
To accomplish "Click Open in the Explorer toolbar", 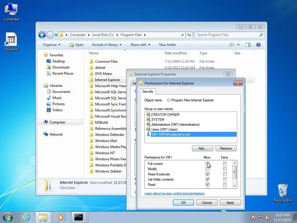I will (76, 44).
